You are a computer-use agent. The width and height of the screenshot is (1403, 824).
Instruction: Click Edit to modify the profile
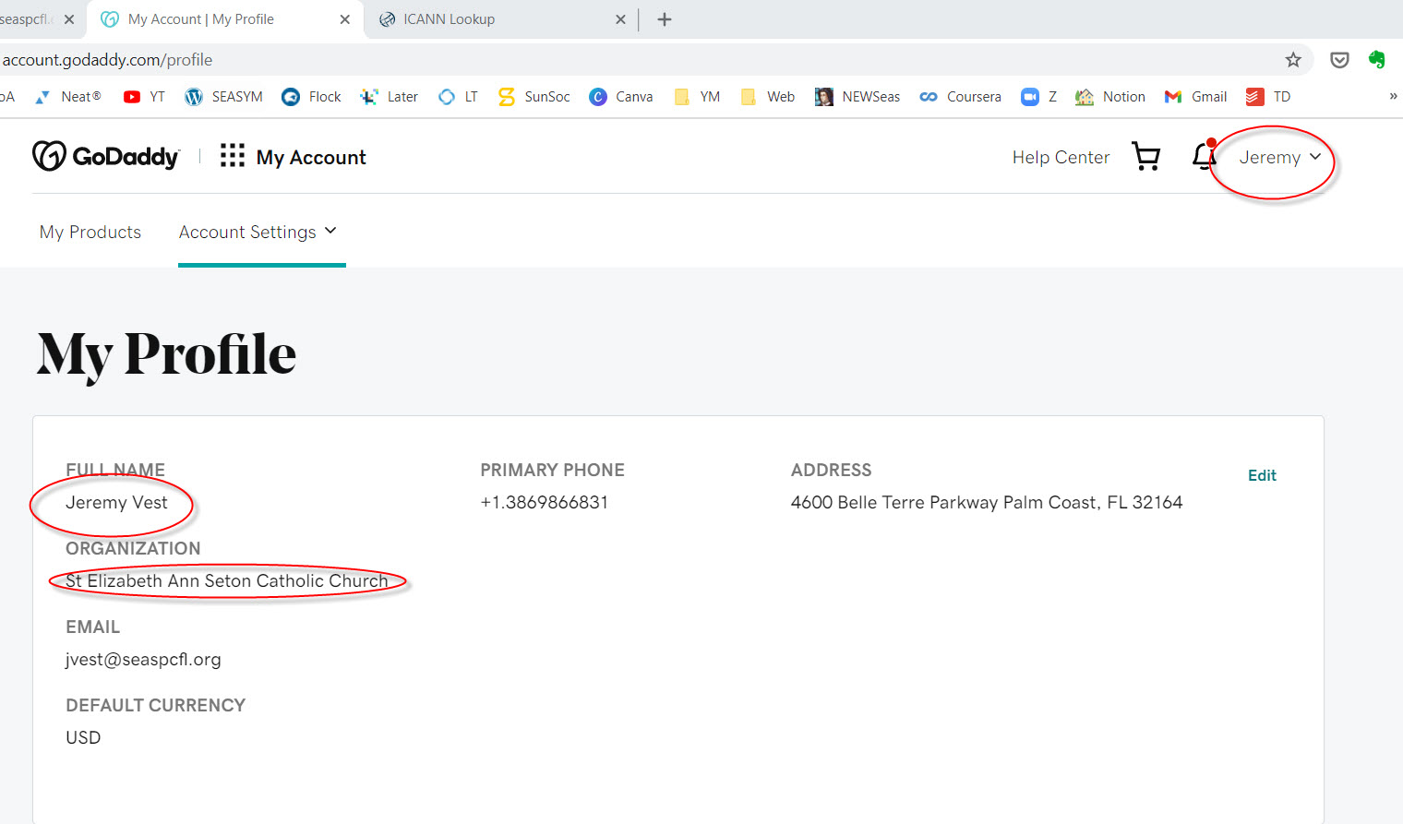[1262, 475]
